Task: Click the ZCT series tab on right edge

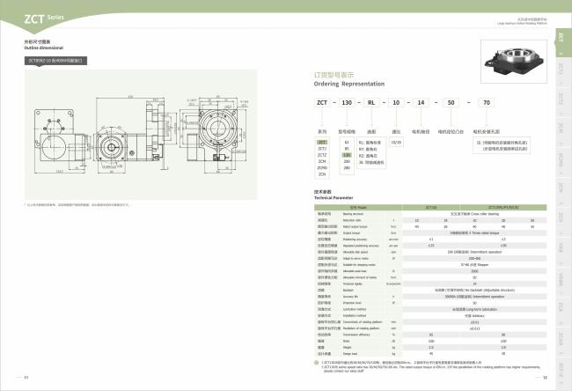Action: [561, 38]
